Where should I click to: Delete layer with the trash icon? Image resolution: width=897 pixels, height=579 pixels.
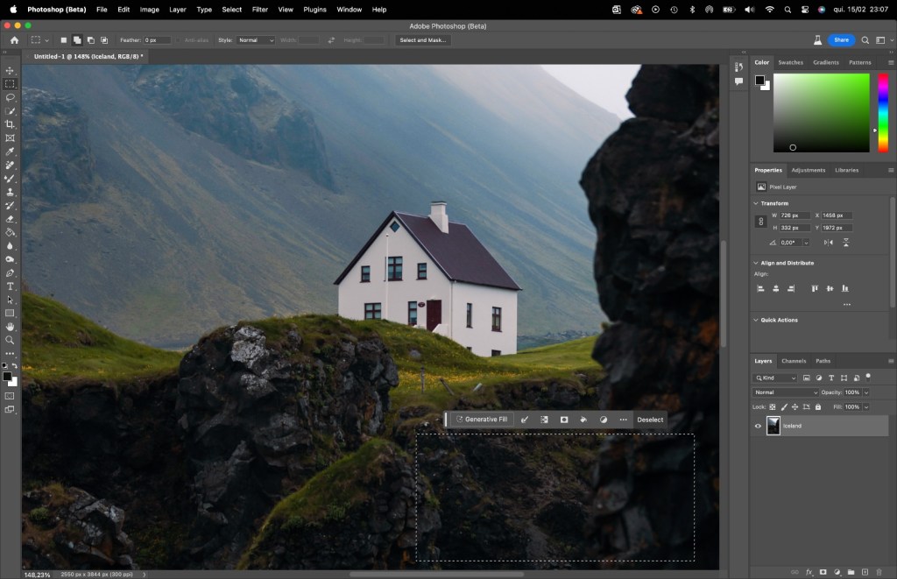click(x=879, y=572)
